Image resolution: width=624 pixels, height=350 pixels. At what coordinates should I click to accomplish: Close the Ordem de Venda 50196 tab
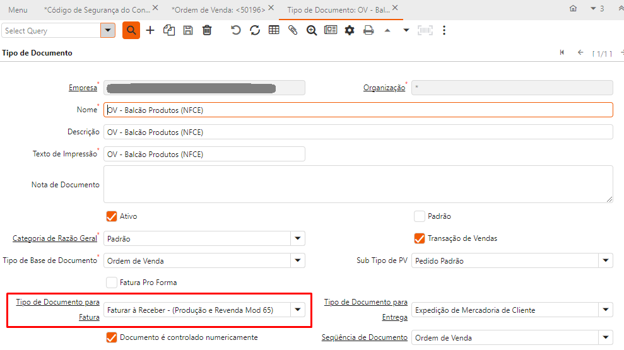(x=271, y=8)
